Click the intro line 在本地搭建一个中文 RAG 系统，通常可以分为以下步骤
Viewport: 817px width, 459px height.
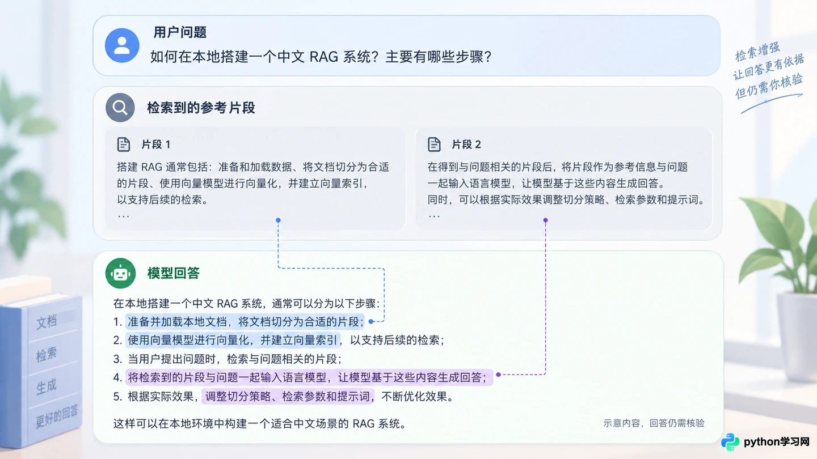(246, 303)
